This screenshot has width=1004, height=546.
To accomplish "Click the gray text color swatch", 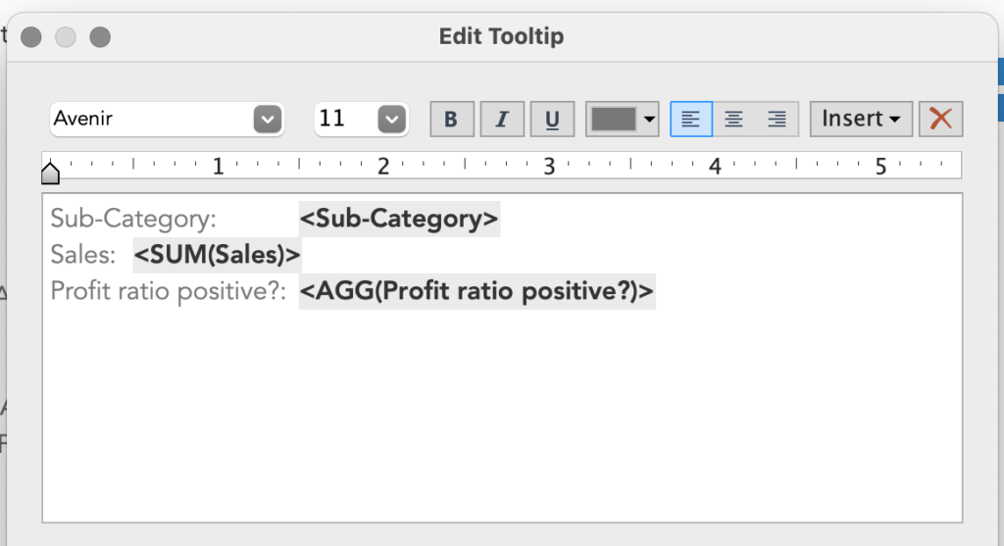I will tap(614, 120).
